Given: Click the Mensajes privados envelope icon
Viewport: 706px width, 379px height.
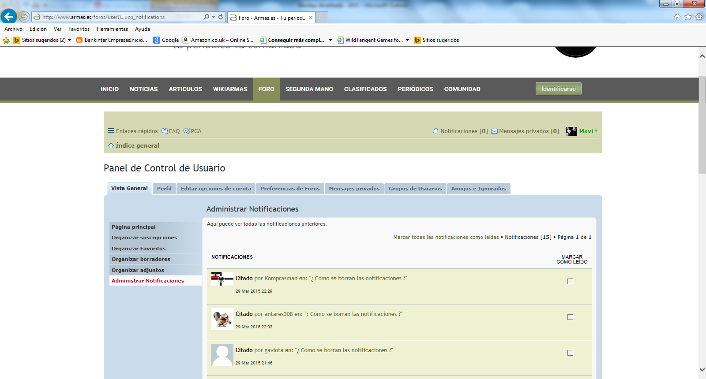Looking at the screenshot, I should pyautogui.click(x=495, y=131).
